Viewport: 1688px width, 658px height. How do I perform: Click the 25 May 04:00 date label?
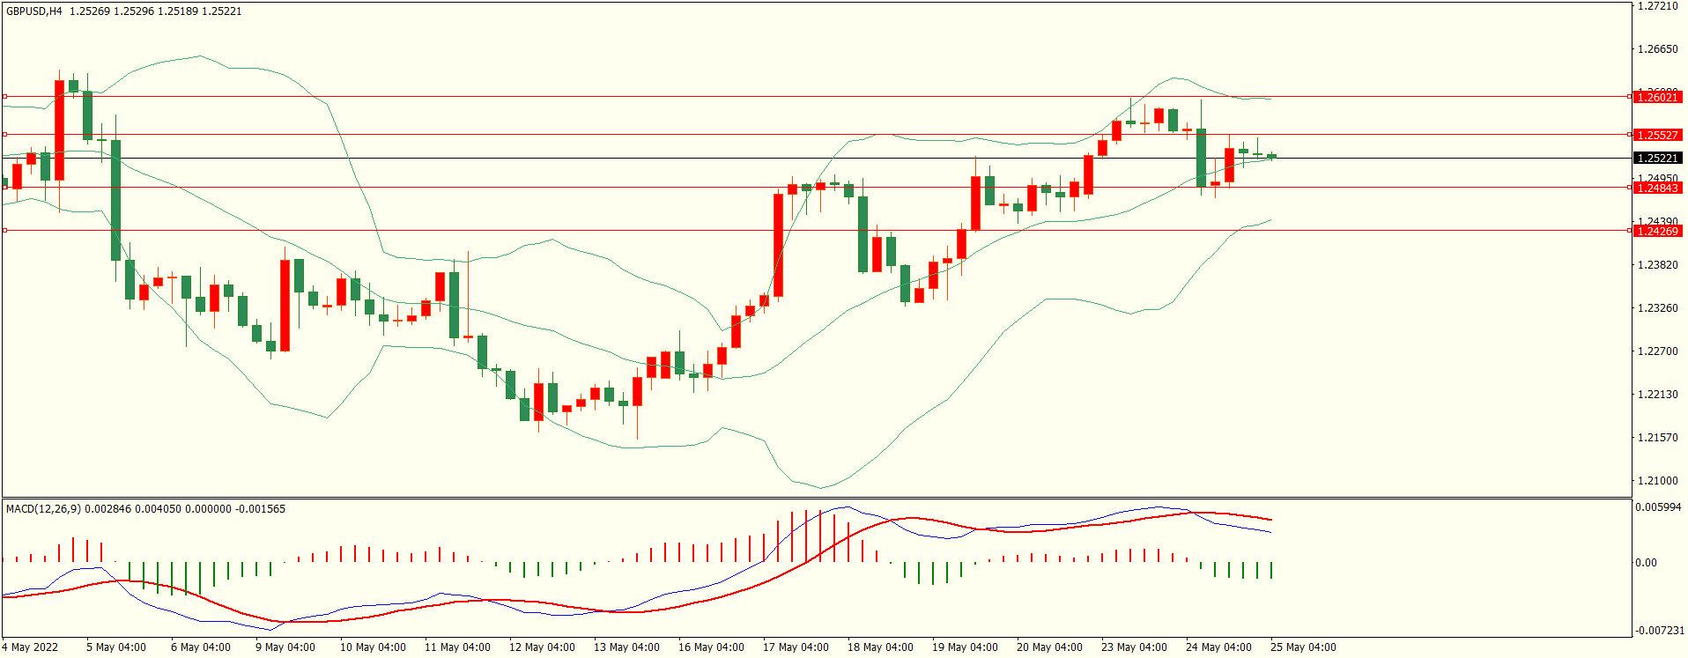point(1303,647)
